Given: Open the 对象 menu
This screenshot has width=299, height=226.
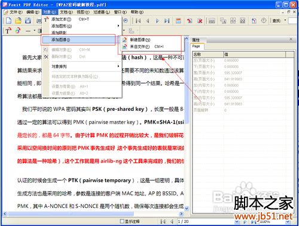Looking at the screenshot, I should click(50, 12).
